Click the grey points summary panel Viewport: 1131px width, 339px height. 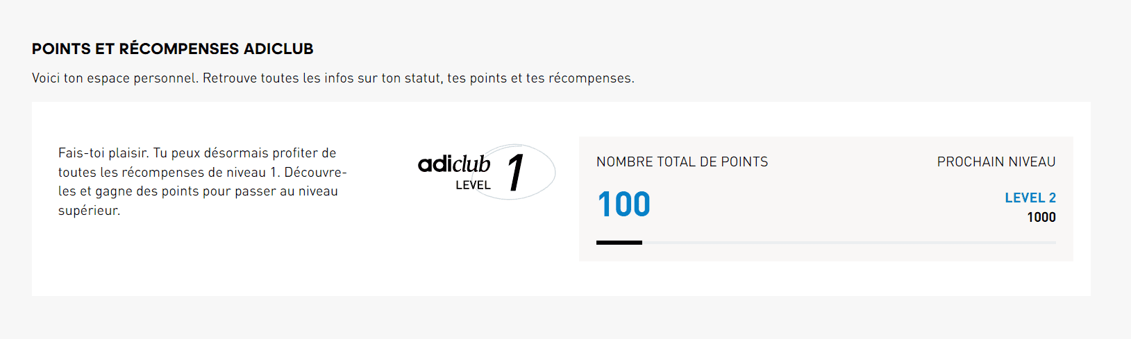click(x=826, y=199)
